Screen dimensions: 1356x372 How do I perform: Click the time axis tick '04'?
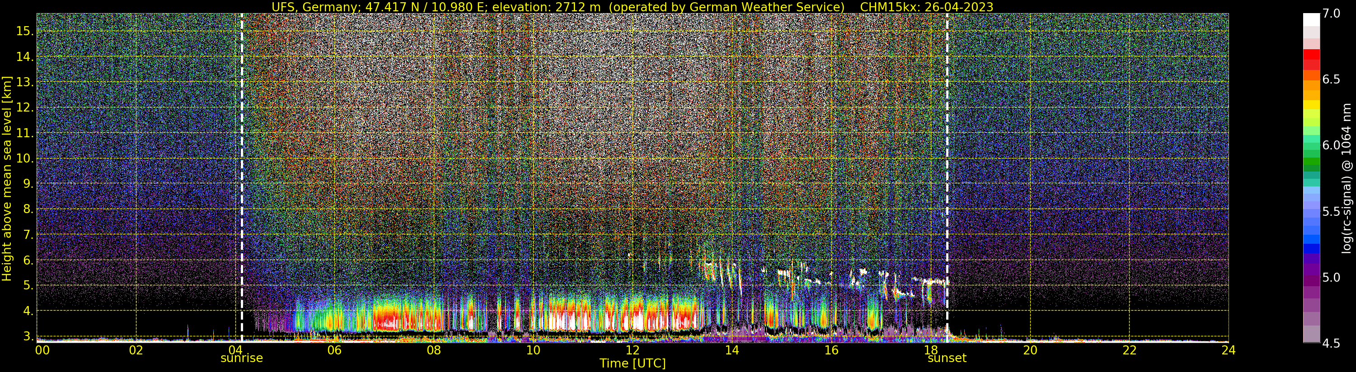coord(235,350)
